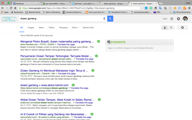Start voice search with microphone icon
The width and height of the screenshot is (192, 120).
pyautogui.click(x=104, y=19)
